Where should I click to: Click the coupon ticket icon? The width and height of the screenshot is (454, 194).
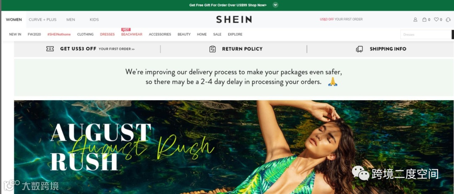point(50,49)
